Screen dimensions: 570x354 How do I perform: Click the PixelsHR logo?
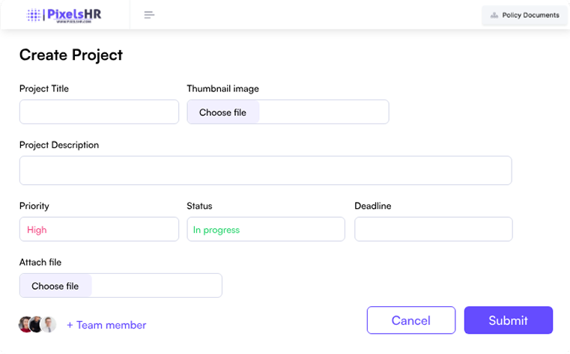pyautogui.click(x=64, y=15)
